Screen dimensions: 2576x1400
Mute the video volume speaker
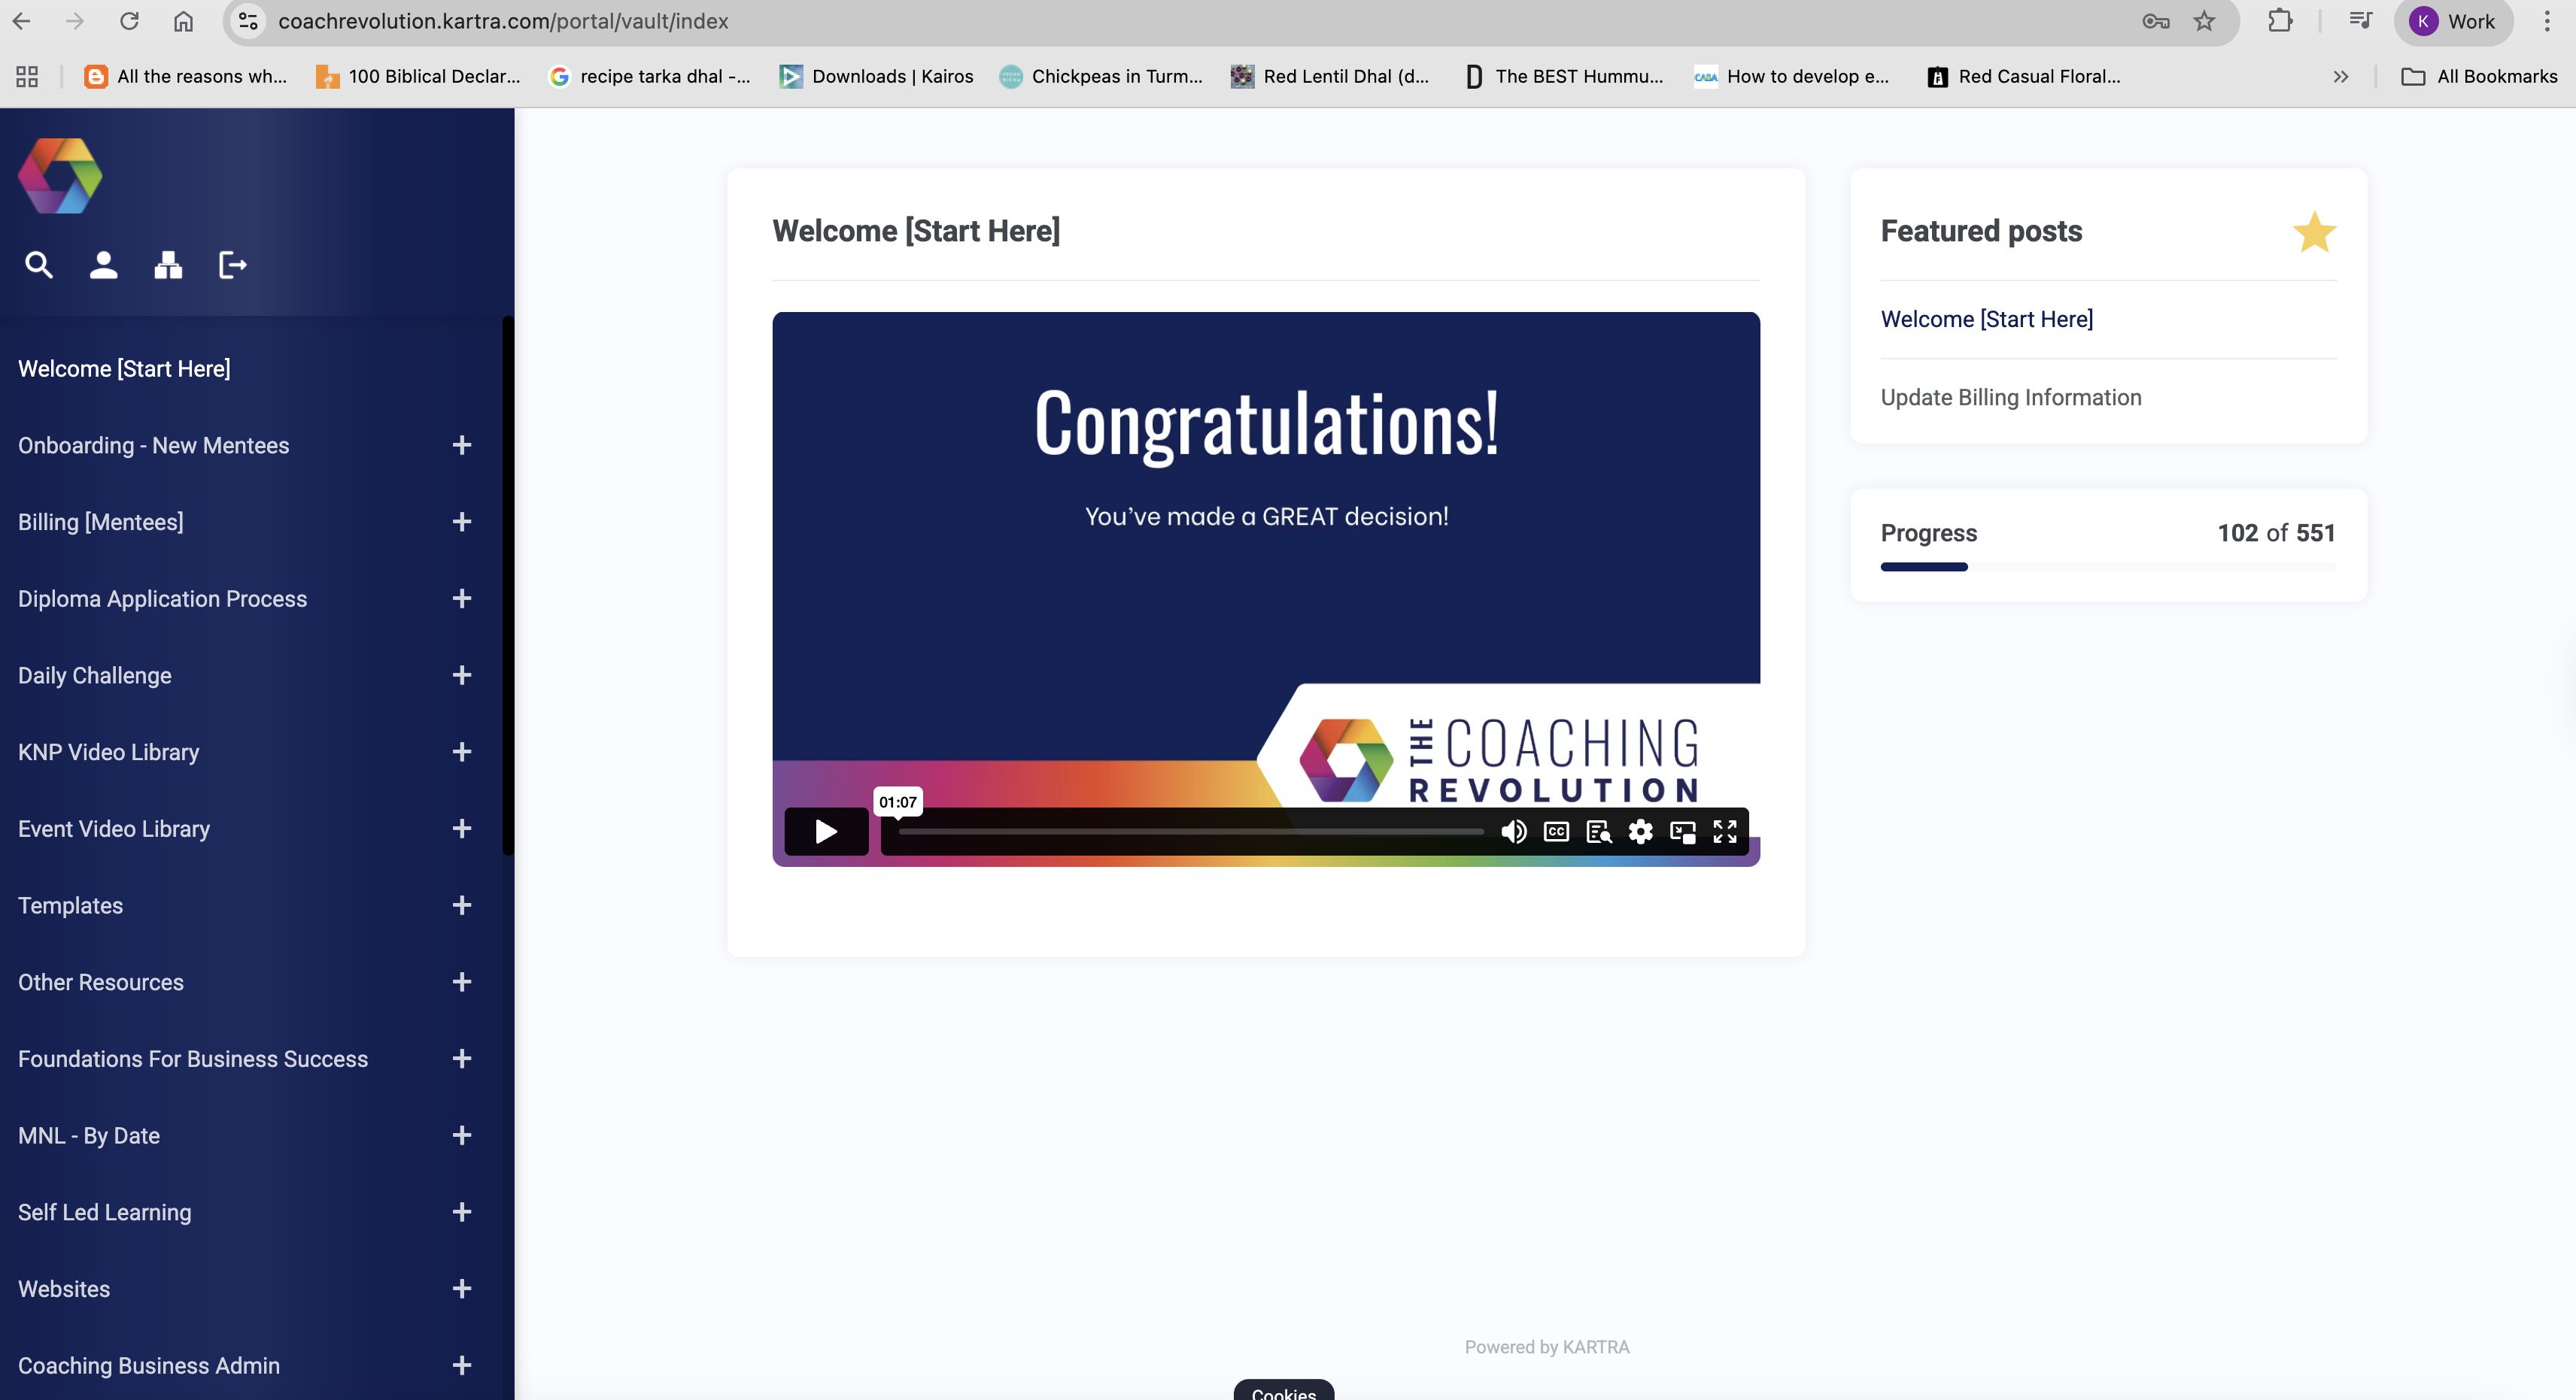[x=1513, y=832]
